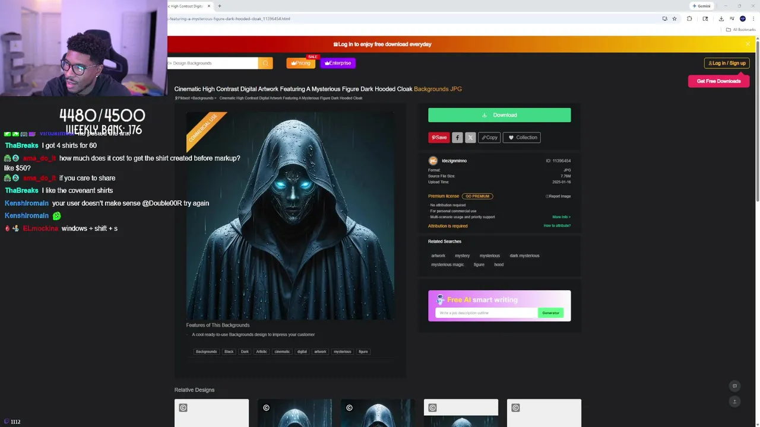Viewport: 760px width, 427px height.
Task: Click the Artistic feature tag
Action: pos(262,352)
